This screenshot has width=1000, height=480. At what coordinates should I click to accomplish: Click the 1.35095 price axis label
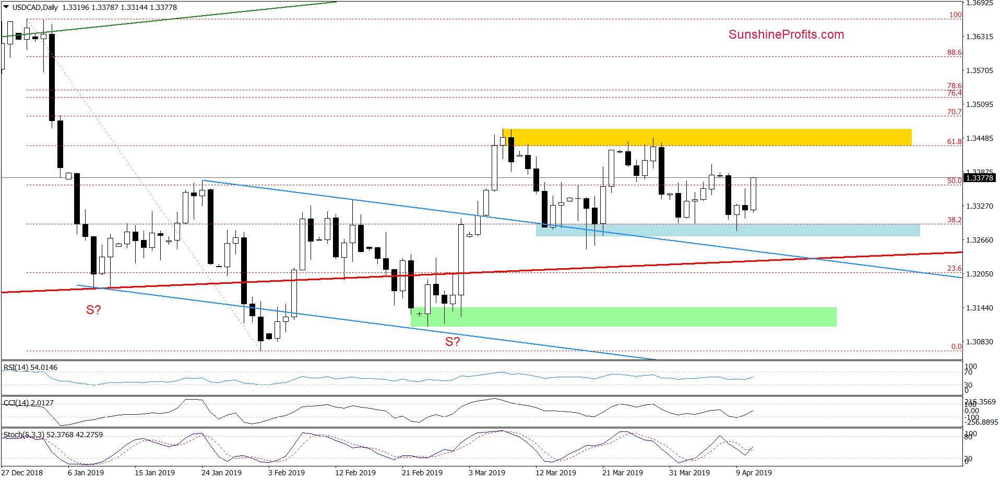click(x=980, y=104)
